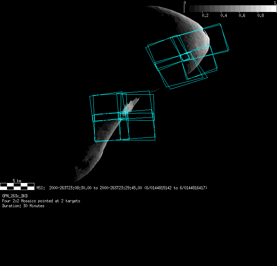Click the MSI end time 2000-263T23:29:45.00

coord(121,188)
